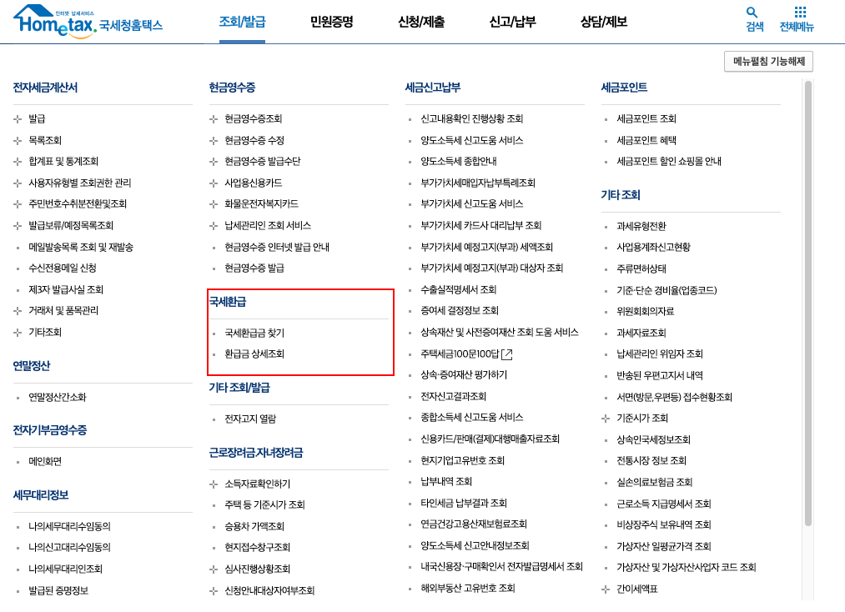This screenshot has width=845, height=612.
Task: Expand 합계표 및 통계조회 submenu
Action: (x=18, y=162)
